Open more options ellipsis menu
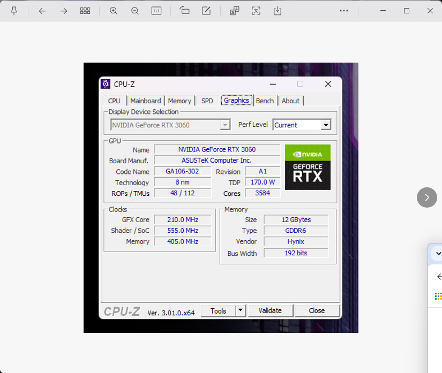The image size is (442, 373). point(344,11)
